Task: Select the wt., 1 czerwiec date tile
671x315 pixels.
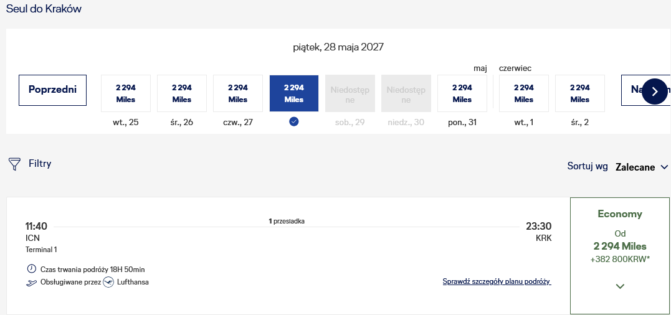Action: [x=524, y=93]
